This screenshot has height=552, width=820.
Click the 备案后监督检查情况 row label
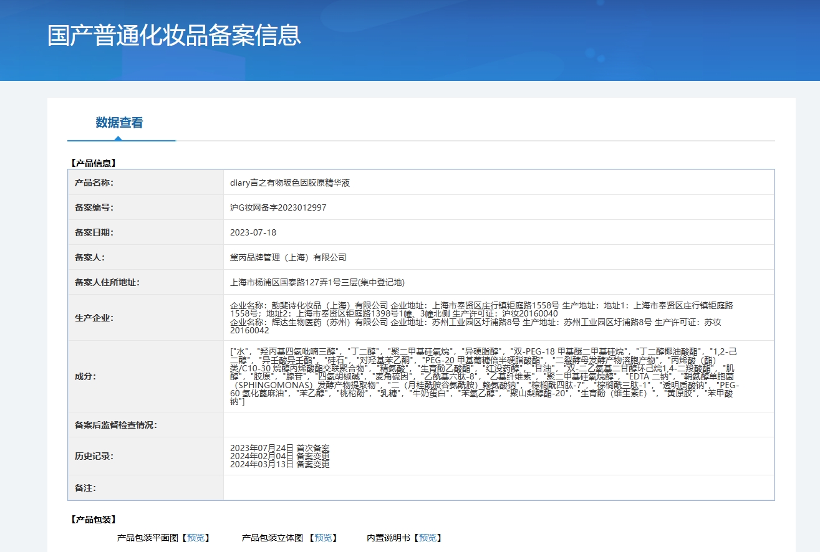point(116,425)
